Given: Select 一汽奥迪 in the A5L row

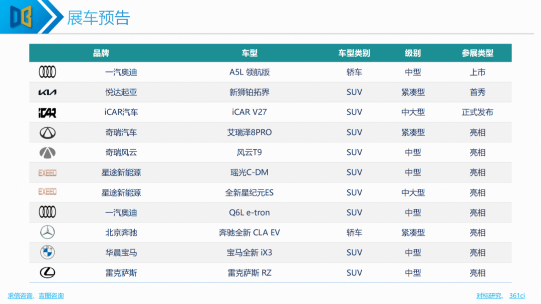Looking at the screenshot, I should (x=121, y=72).
